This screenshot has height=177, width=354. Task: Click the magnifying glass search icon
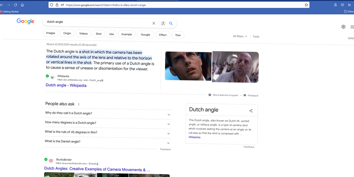171,24
